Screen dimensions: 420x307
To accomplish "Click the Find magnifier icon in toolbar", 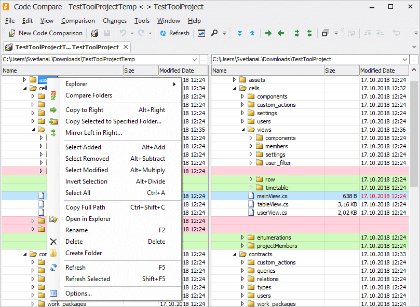I will 214,33.
